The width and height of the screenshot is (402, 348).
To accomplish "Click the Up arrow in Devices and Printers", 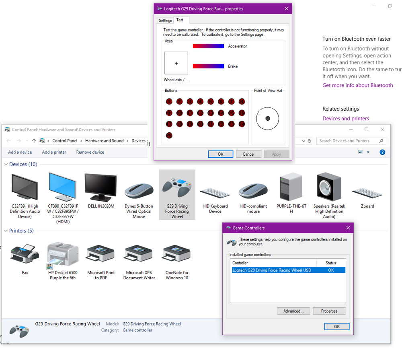I will click(x=34, y=141).
